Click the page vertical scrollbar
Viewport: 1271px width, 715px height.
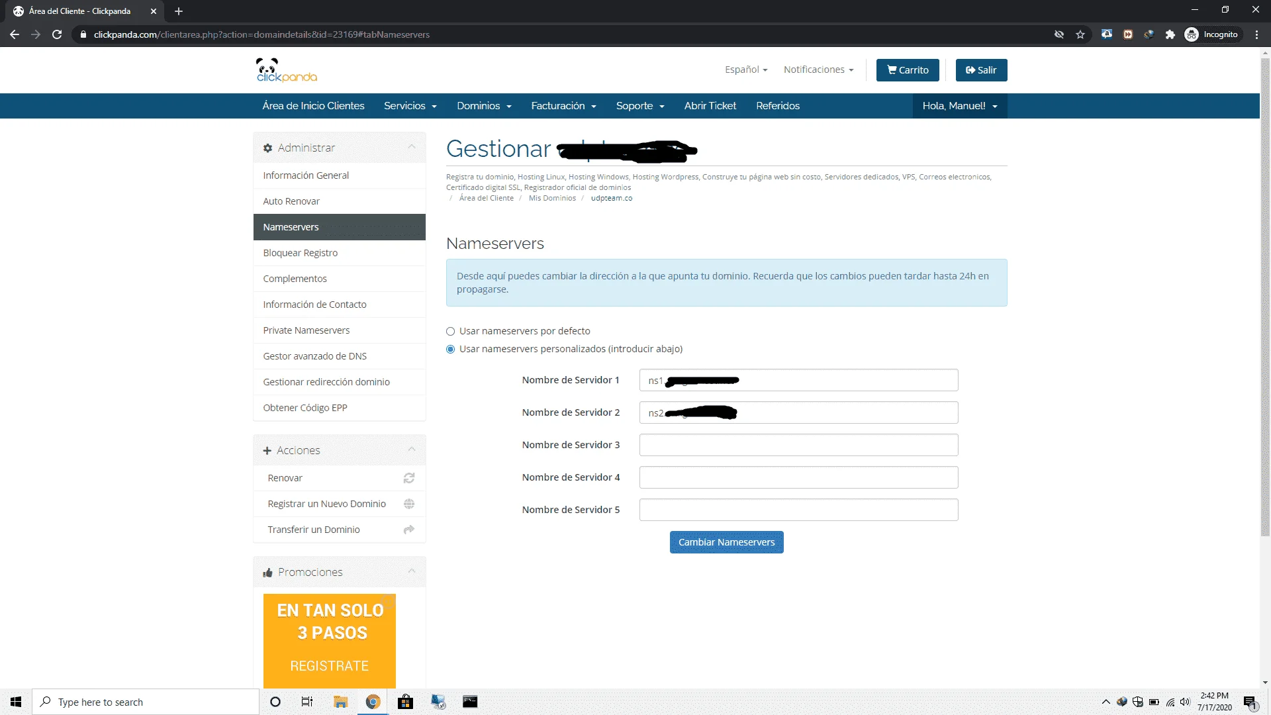(1265, 298)
